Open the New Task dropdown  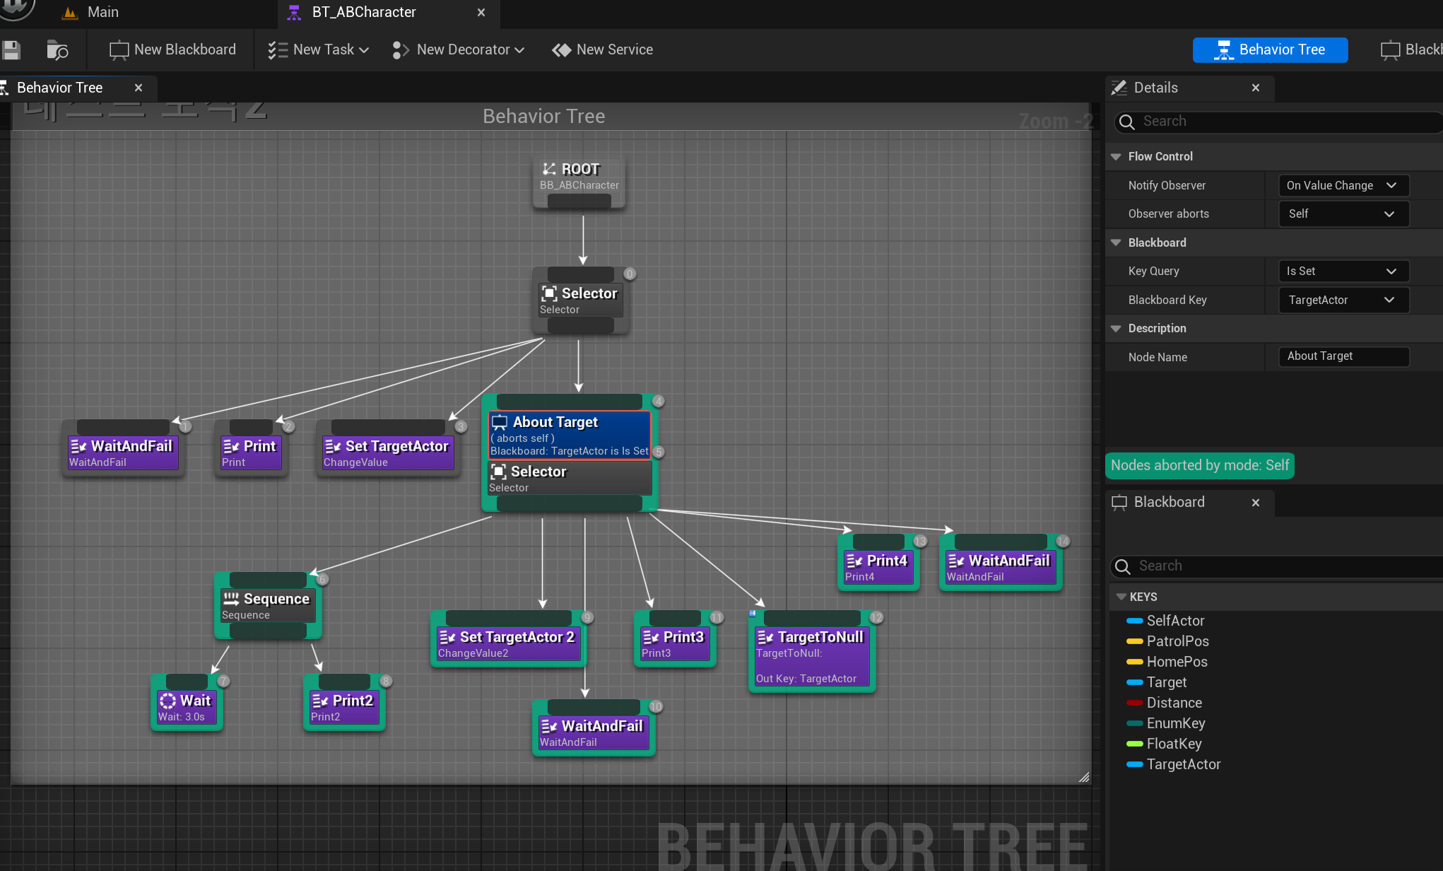click(x=319, y=50)
